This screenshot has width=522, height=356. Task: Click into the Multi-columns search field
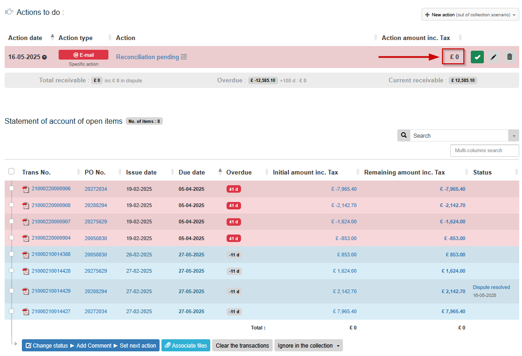click(484, 151)
